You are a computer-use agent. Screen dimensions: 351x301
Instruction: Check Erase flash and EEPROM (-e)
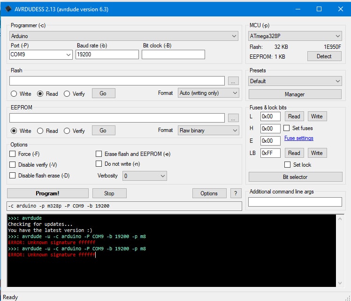coord(99,154)
